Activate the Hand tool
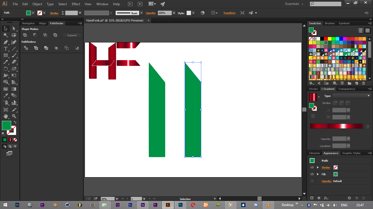The height and width of the screenshot is (209, 373). pos(6,116)
